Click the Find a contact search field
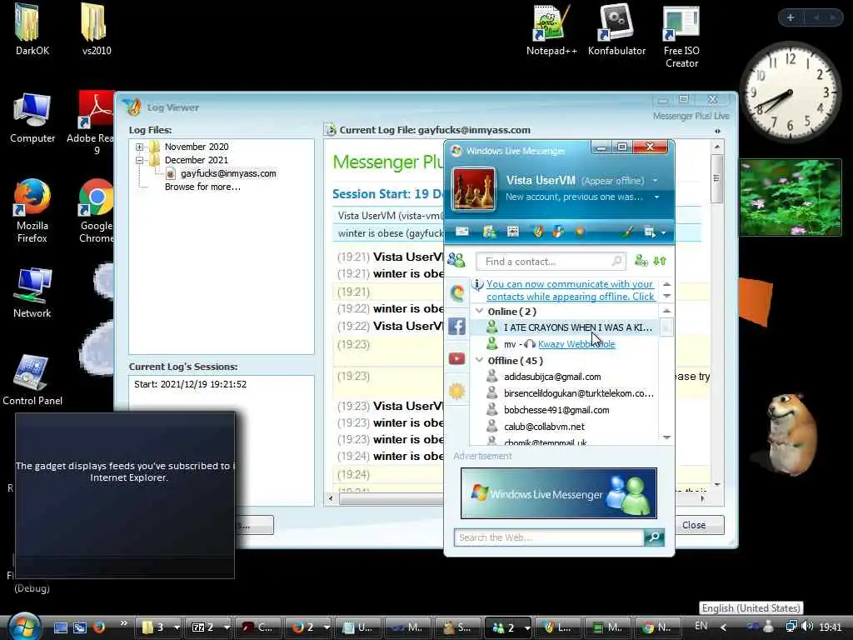The width and height of the screenshot is (853, 640). click(x=551, y=261)
